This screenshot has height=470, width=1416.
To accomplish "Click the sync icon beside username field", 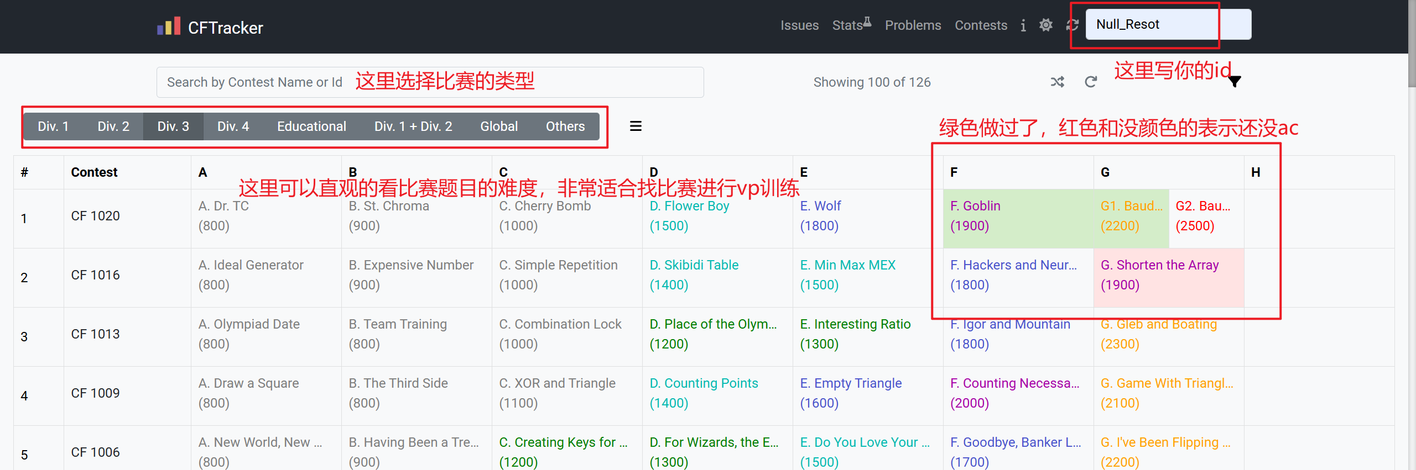I will point(1072,25).
